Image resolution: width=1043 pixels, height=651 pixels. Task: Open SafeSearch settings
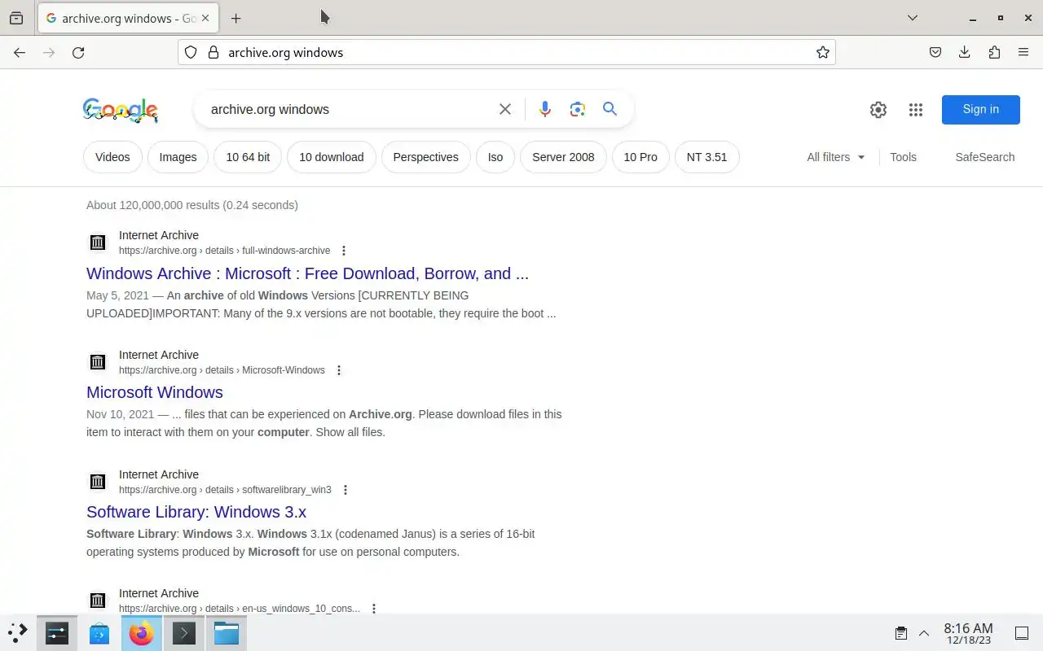(984, 157)
